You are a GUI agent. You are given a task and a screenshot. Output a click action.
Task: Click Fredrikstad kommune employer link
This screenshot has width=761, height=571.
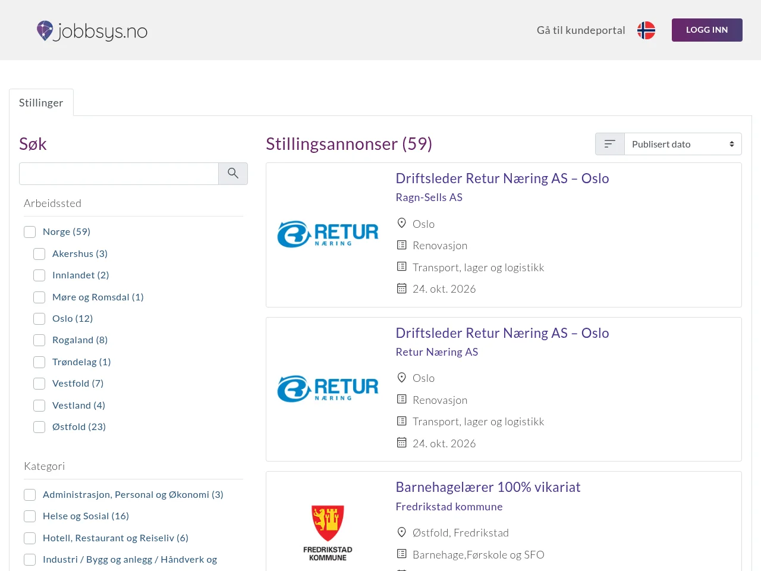point(449,507)
